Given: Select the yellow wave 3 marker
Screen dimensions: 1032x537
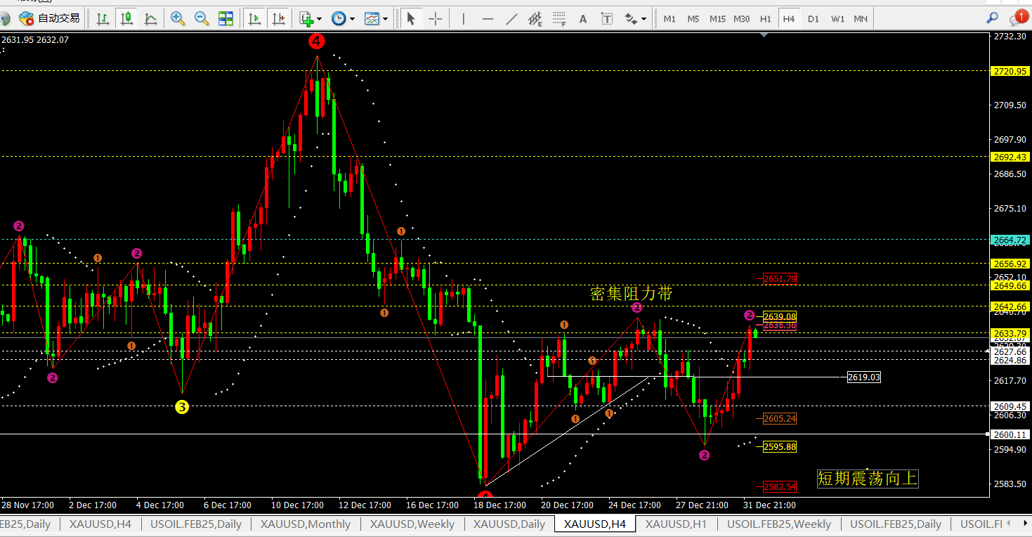Looking at the screenshot, I should pyautogui.click(x=182, y=406).
